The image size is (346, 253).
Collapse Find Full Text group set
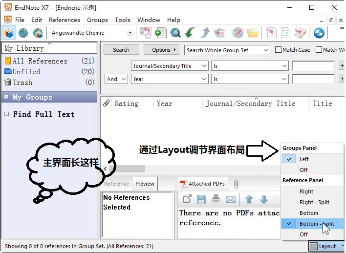(x=7, y=114)
